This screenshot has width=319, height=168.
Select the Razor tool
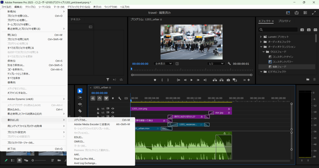click(80, 111)
